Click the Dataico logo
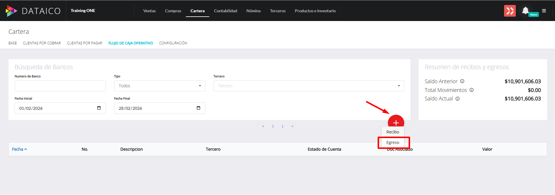This screenshot has width=555, height=195. [x=33, y=11]
